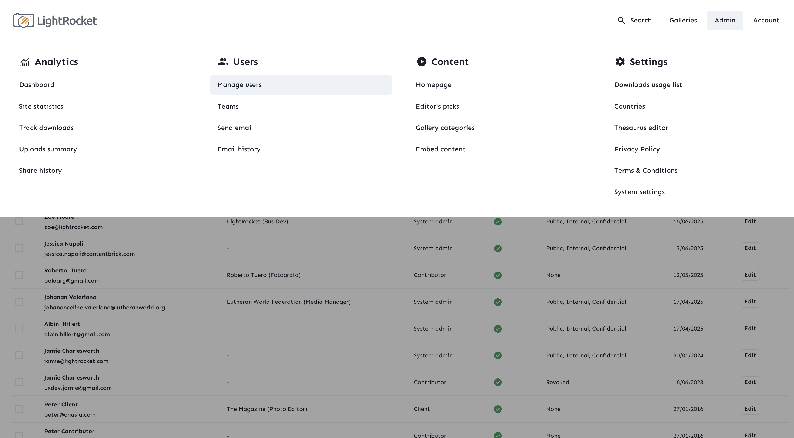Open Gallery categories

[x=445, y=128]
